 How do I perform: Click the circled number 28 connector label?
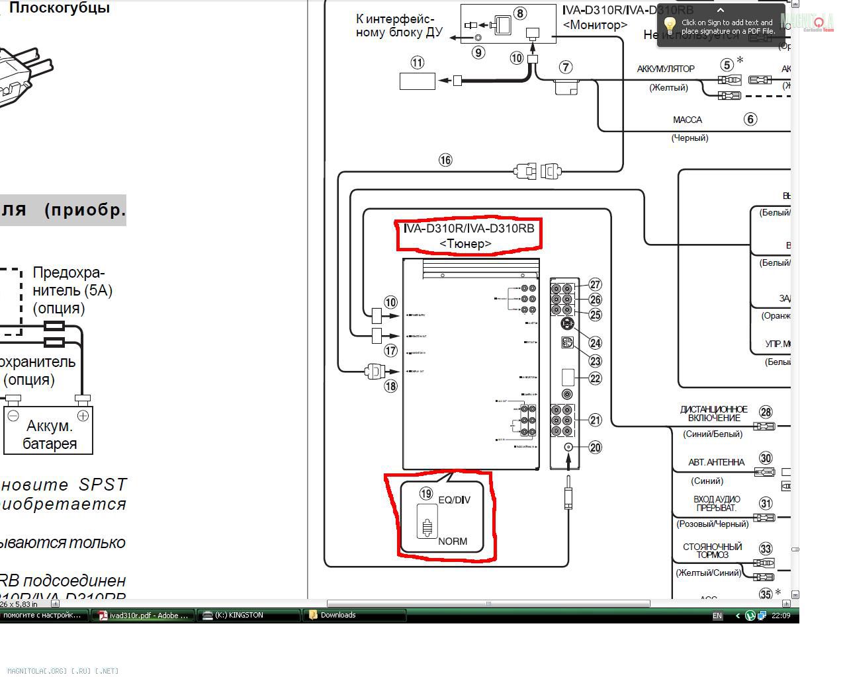766,413
